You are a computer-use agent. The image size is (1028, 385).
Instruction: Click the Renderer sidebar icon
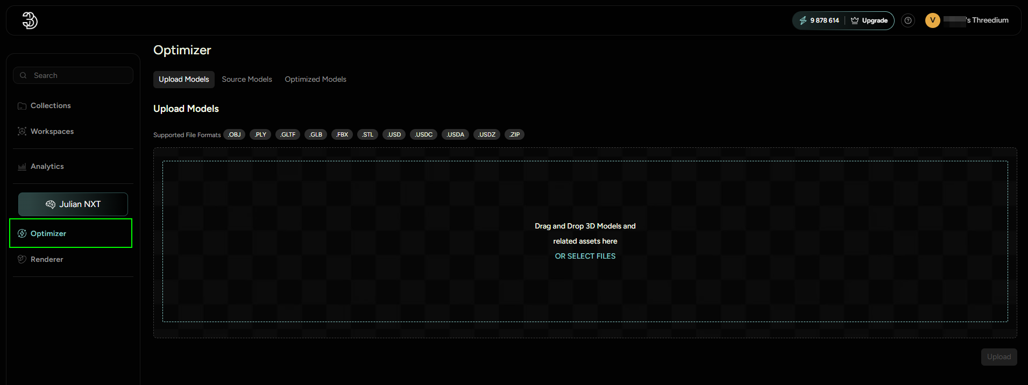click(22, 259)
